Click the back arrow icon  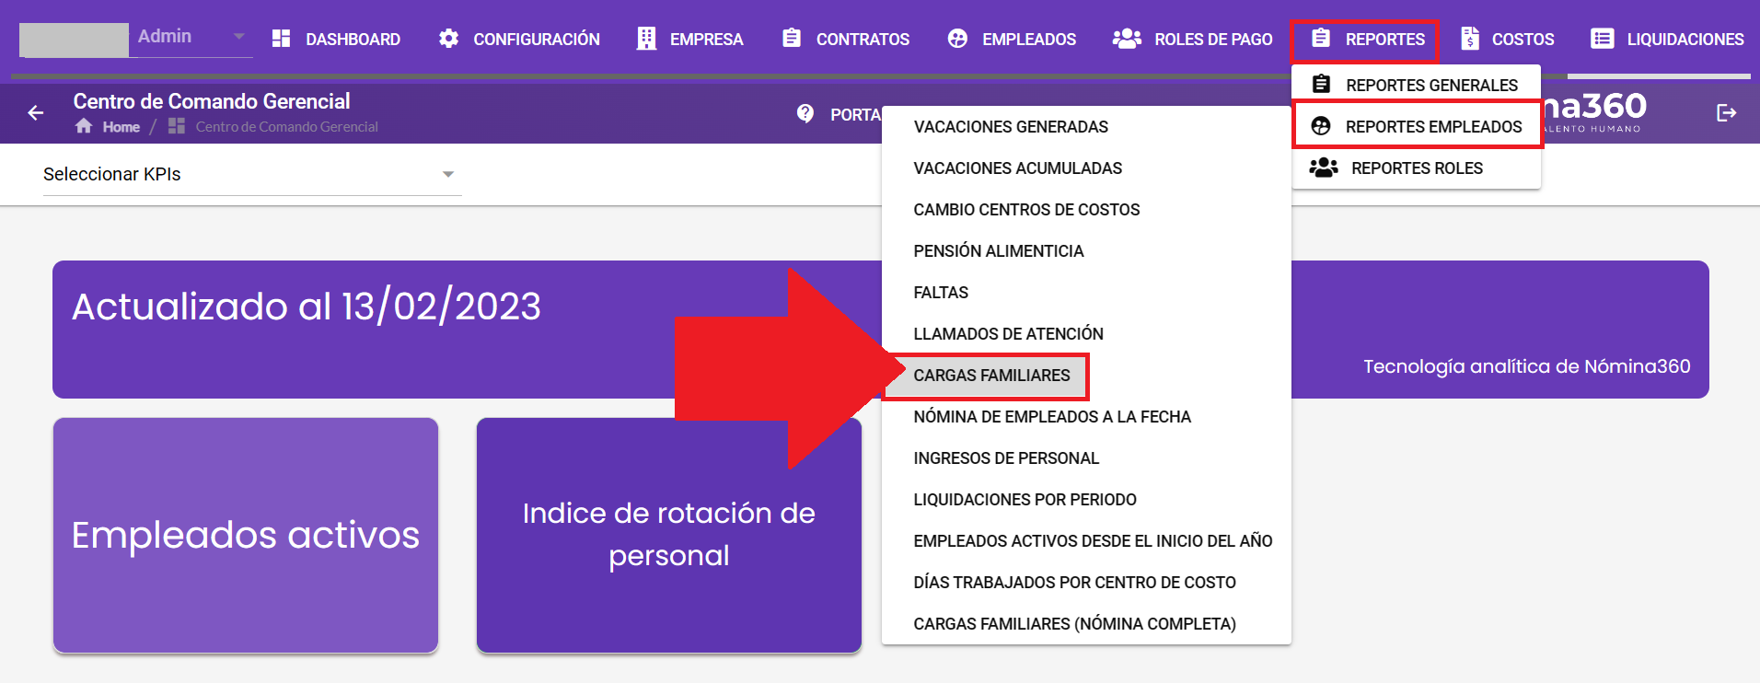(x=35, y=112)
